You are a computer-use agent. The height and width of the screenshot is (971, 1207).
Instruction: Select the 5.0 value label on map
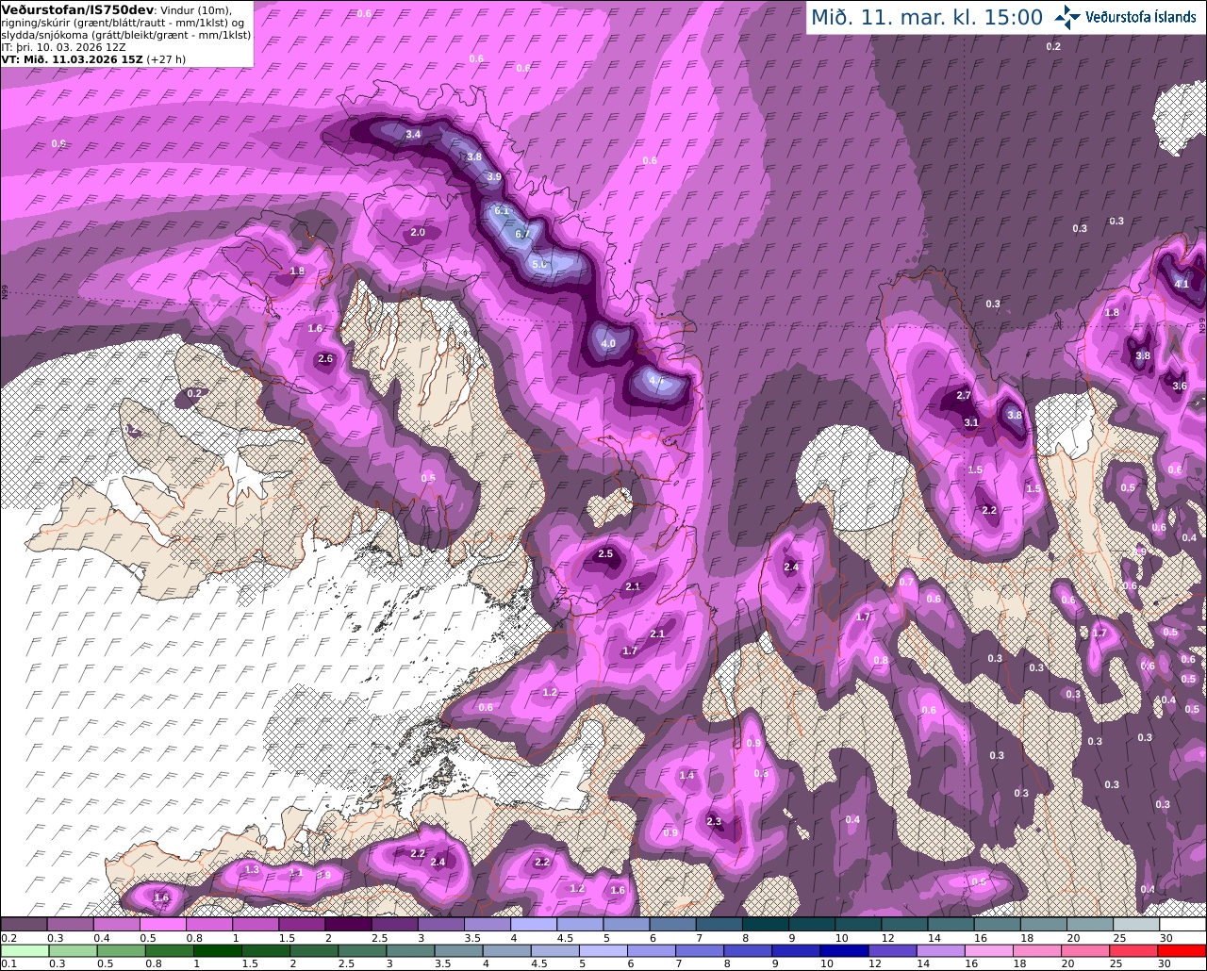point(539,264)
